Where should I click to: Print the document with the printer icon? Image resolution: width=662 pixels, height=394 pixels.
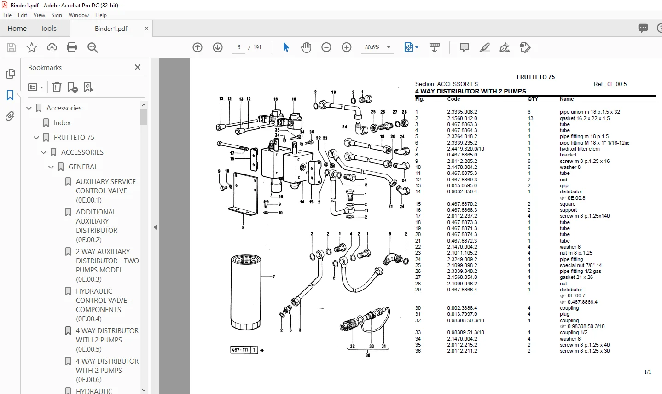click(x=72, y=47)
